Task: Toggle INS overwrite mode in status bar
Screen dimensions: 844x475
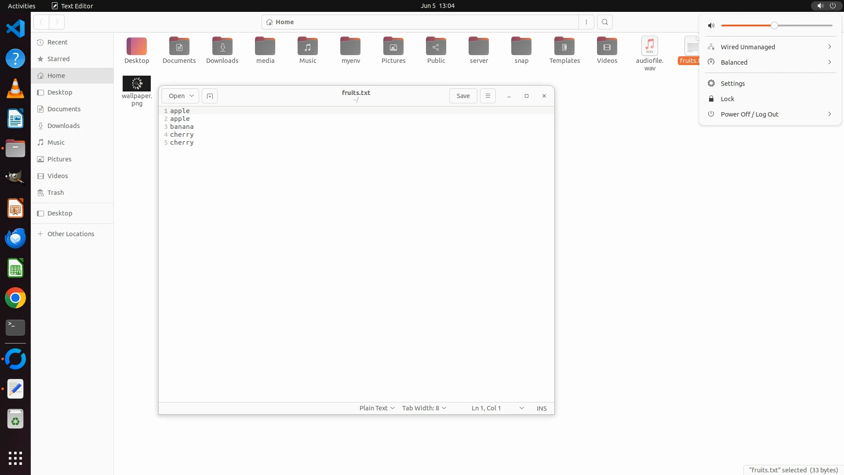Action: [x=541, y=408]
